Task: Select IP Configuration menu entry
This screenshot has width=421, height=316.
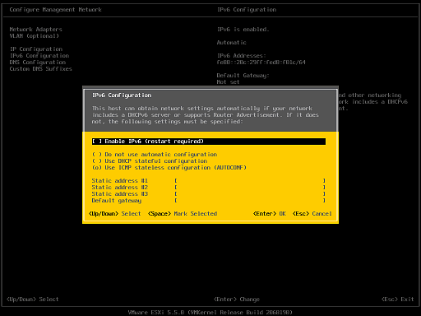Action: pos(36,49)
